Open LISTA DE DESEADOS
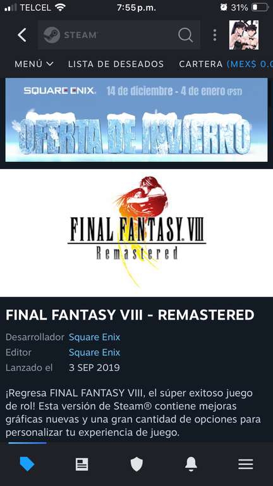 pyautogui.click(x=116, y=64)
